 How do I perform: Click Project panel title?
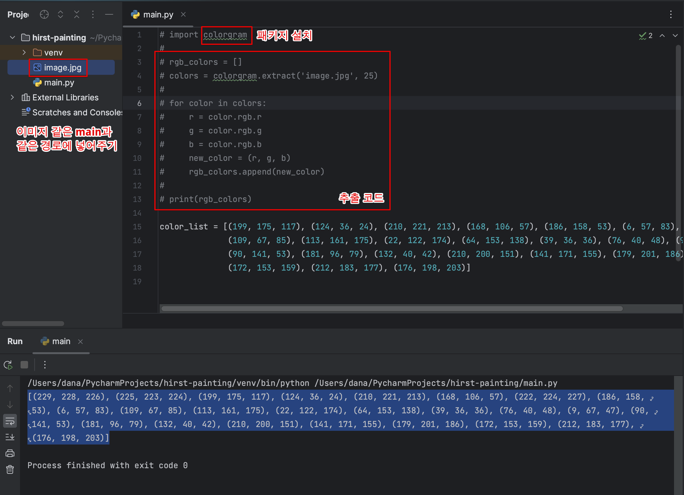point(18,14)
